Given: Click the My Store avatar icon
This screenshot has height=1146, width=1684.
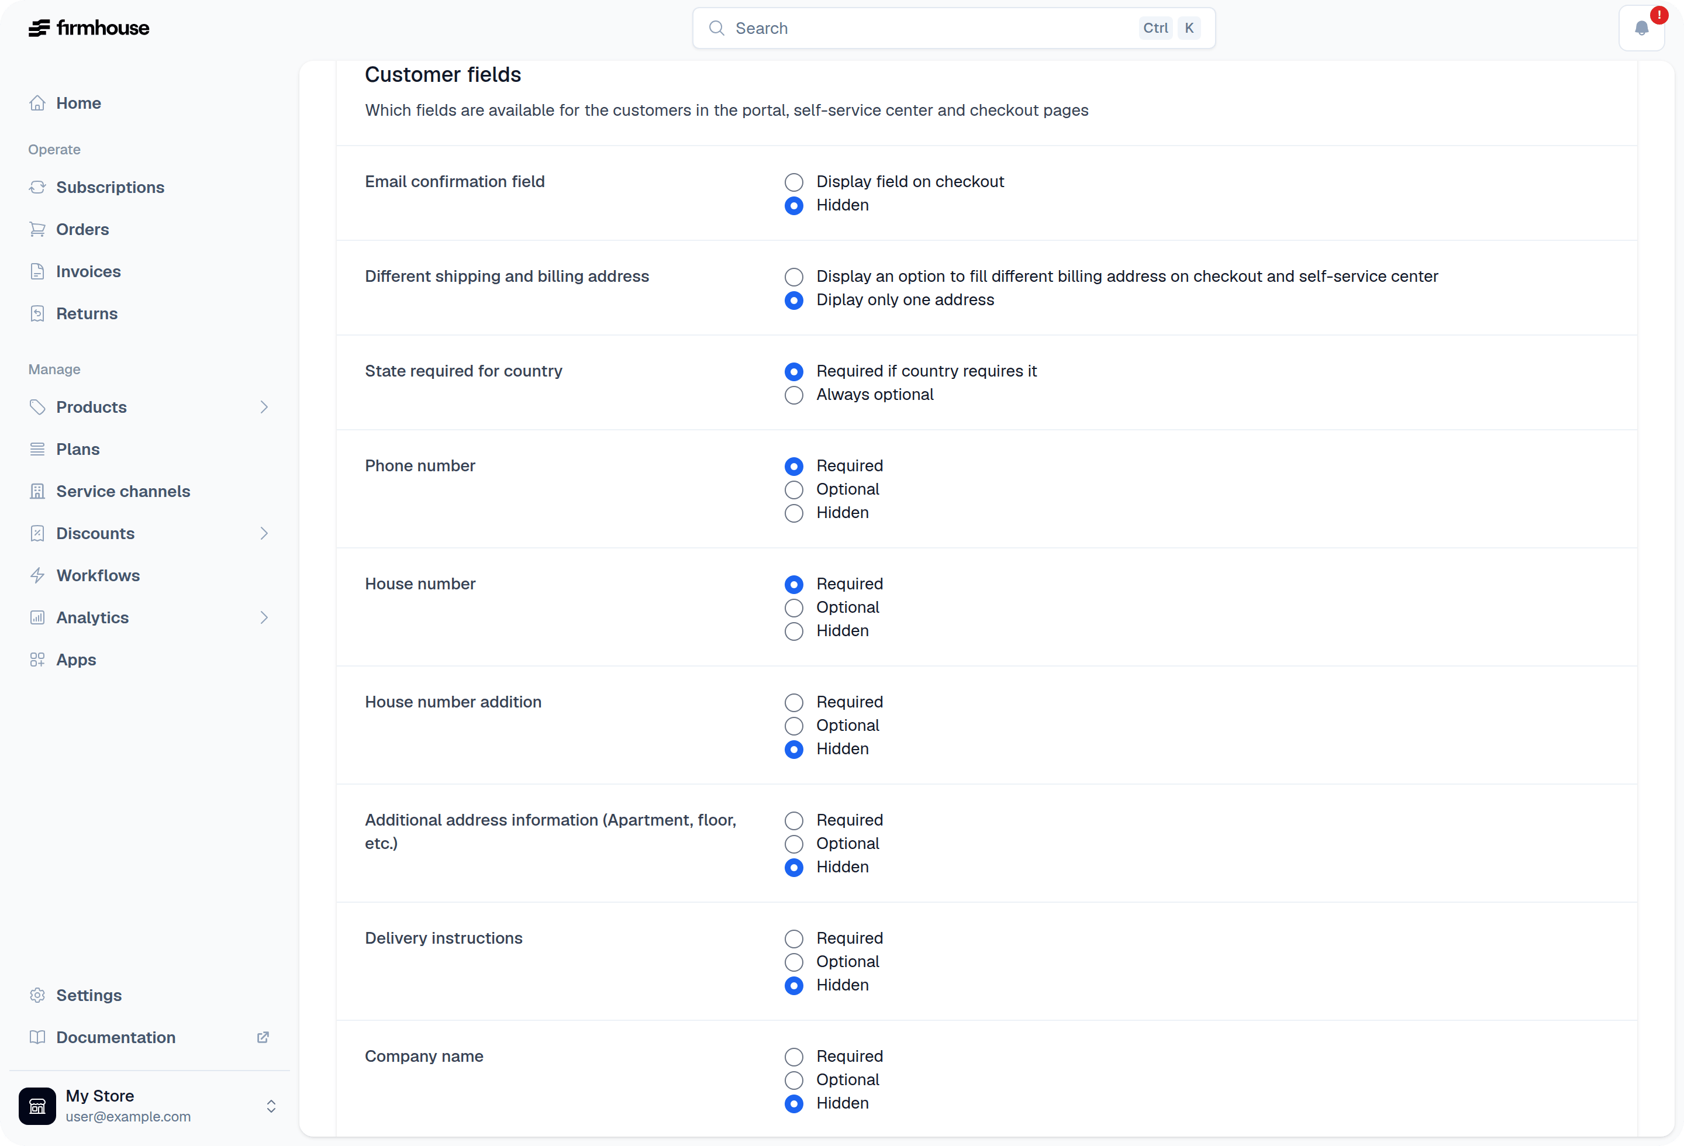Looking at the screenshot, I should [37, 1106].
